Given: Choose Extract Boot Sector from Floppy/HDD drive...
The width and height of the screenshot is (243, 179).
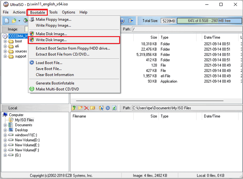Looking at the screenshot, I should point(74,48).
